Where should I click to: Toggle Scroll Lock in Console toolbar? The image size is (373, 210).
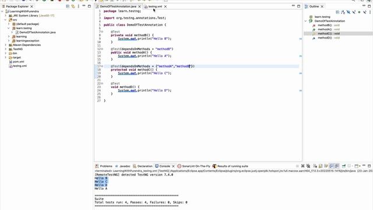pyautogui.click(x=321, y=166)
